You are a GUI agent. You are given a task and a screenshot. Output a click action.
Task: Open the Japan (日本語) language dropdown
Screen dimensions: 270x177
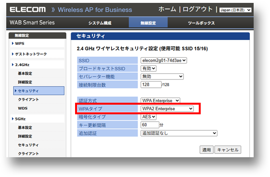235,10
